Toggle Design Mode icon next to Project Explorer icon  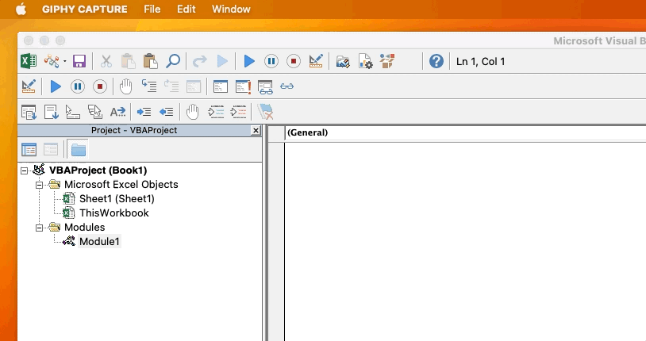[316, 61]
